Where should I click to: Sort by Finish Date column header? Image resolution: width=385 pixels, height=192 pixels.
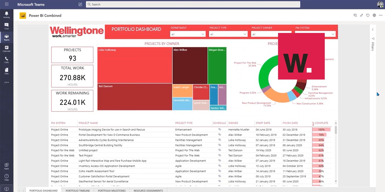click(x=290, y=123)
